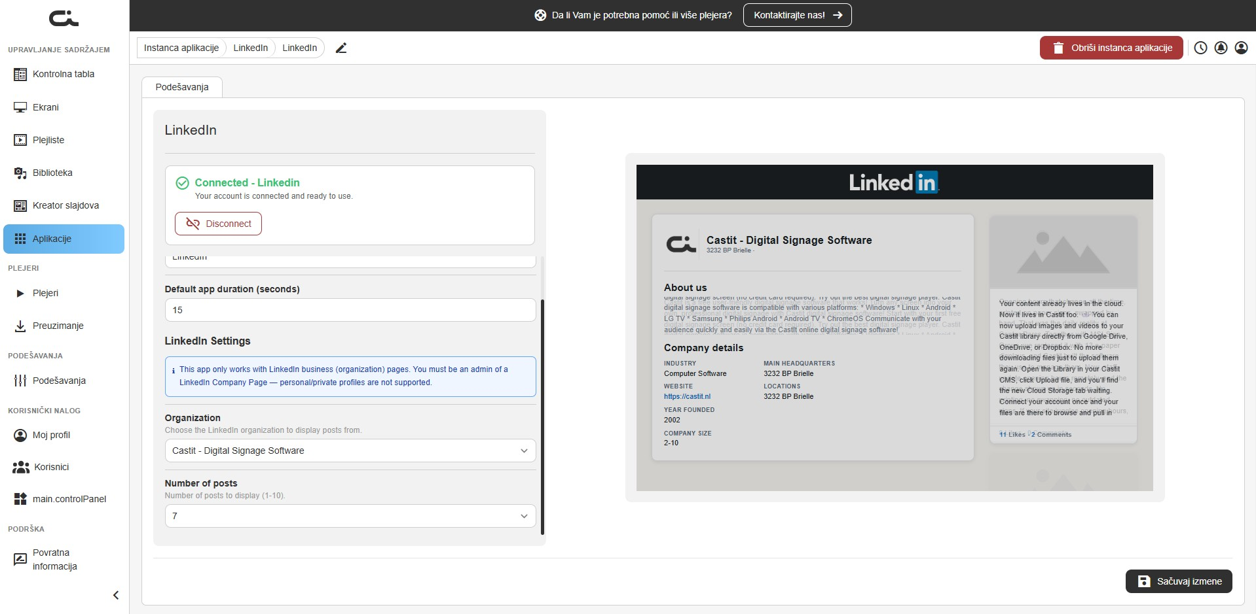1256x614 pixels.
Task: Open Moj profil menu item
Action: click(x=64, y=435)
